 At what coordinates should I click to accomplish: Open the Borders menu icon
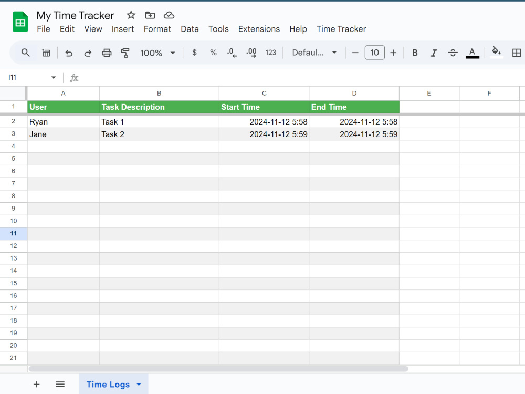point(516,53)
